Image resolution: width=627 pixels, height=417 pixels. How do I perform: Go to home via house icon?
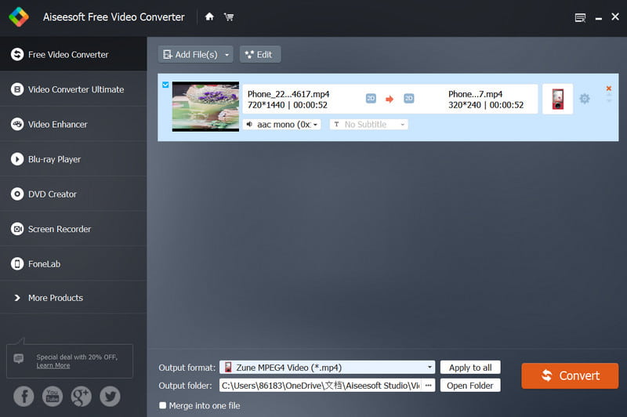[209, 16]
